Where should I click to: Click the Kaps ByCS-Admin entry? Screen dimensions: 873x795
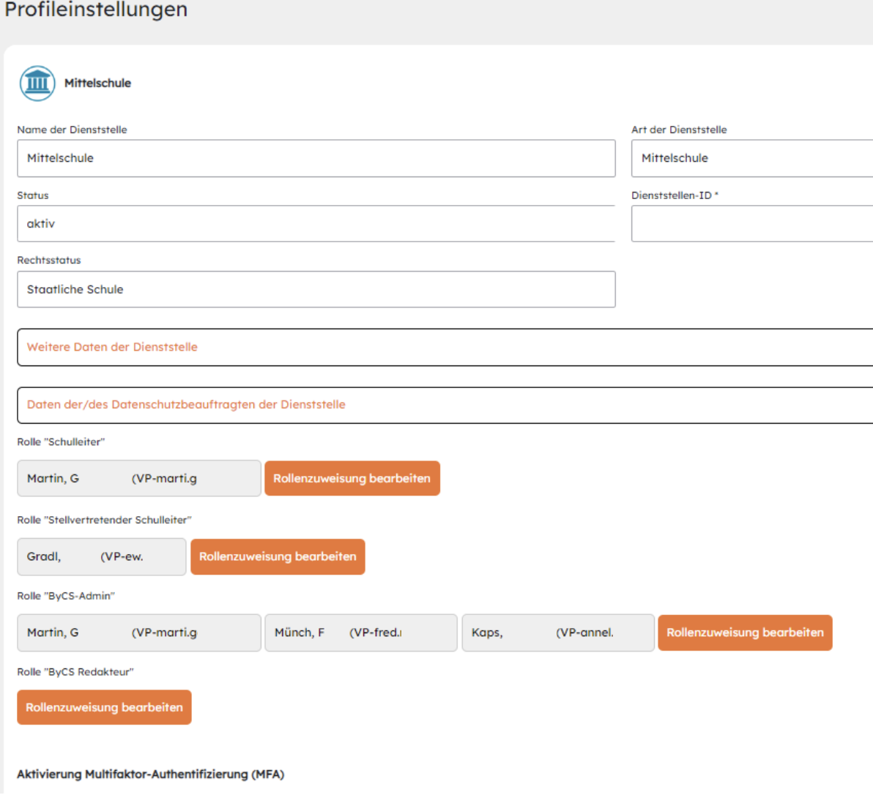pyautogui.click(x=557, y=633)
